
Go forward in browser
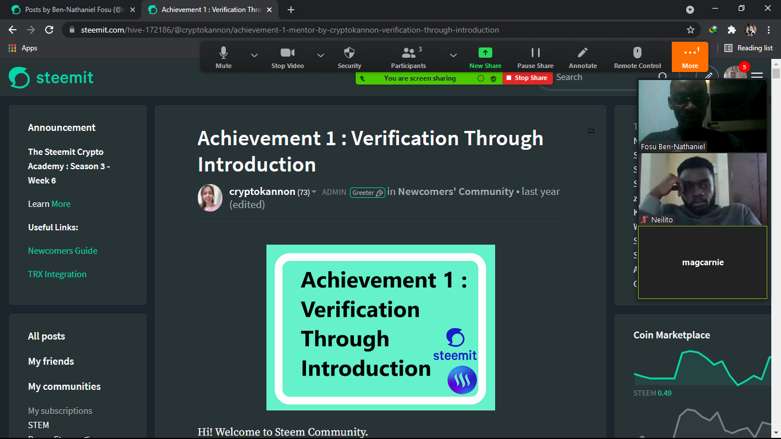click(x=31, y=30)
